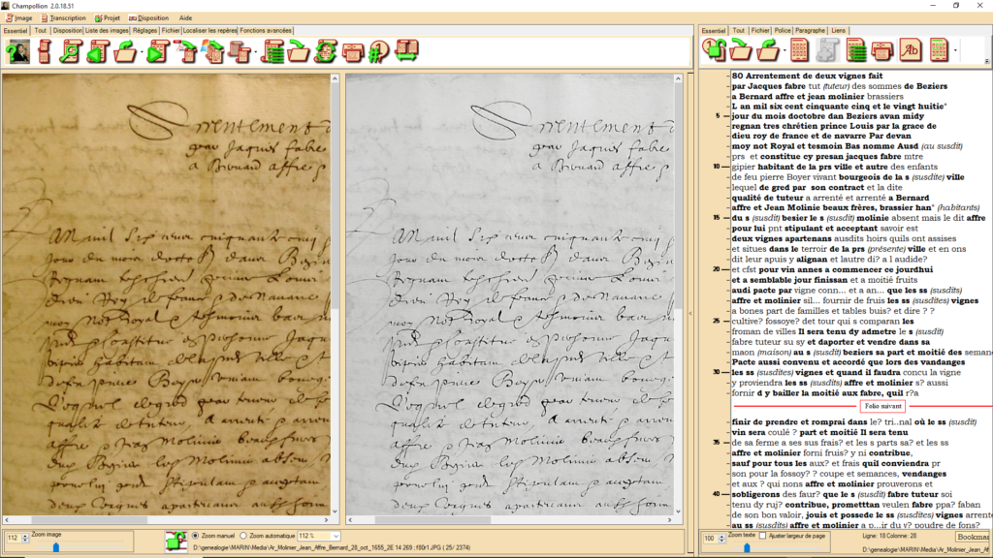Open the Projet menu
This screenshot has width=993, height=558.
pos(108,18)
